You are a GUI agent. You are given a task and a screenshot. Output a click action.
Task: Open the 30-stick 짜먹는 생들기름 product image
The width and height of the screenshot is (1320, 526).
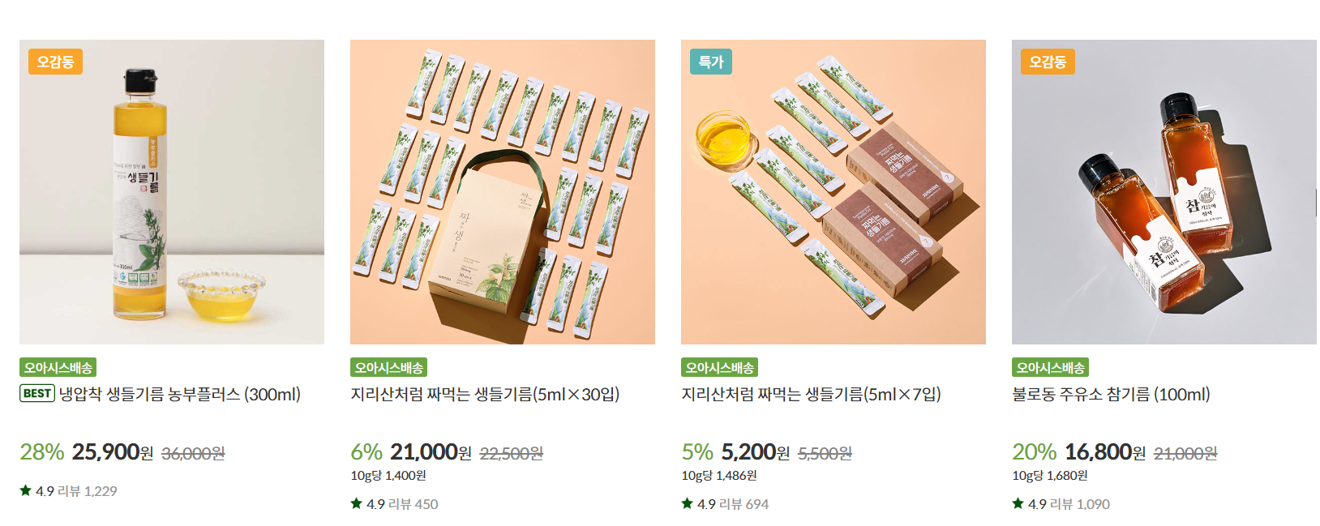click(x=503, y=192)
